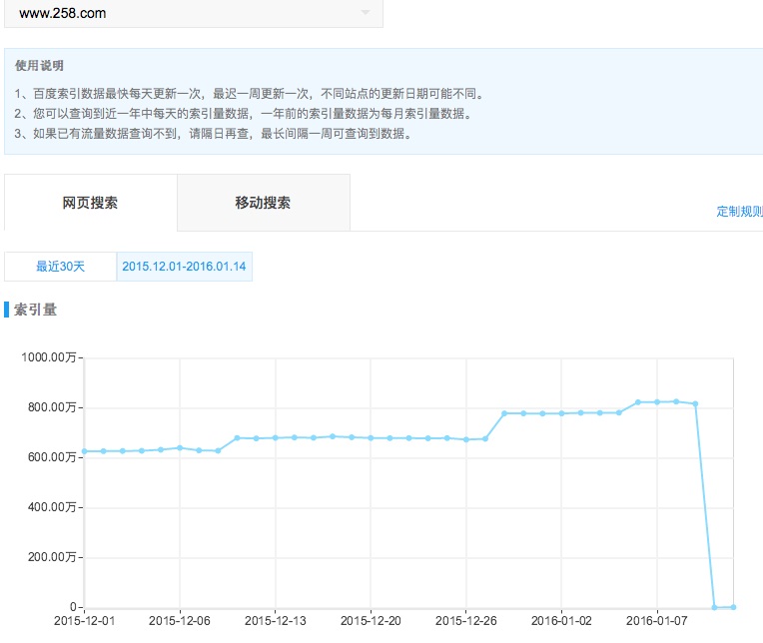Click the data point above 2015-12-26
The image size is (763, 643).
466,439
